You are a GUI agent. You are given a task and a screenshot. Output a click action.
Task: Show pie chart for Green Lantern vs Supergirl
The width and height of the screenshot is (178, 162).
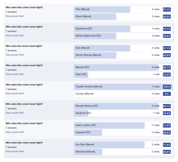[x=15, y=132]
